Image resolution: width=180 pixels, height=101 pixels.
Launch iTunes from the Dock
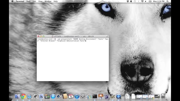(x=77, y=96)
